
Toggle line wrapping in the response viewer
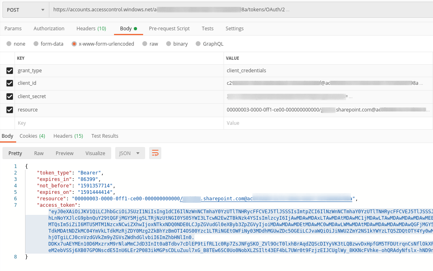[x=156, y=153]
